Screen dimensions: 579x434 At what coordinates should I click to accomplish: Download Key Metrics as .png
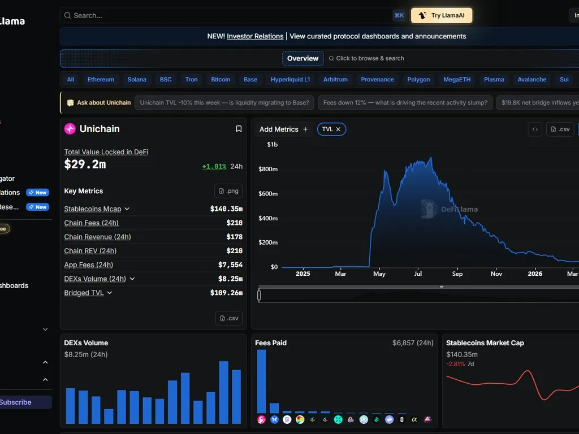point(228,191)
